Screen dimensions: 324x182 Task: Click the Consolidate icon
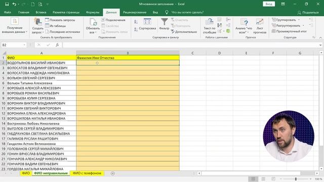tap(228, 20)
